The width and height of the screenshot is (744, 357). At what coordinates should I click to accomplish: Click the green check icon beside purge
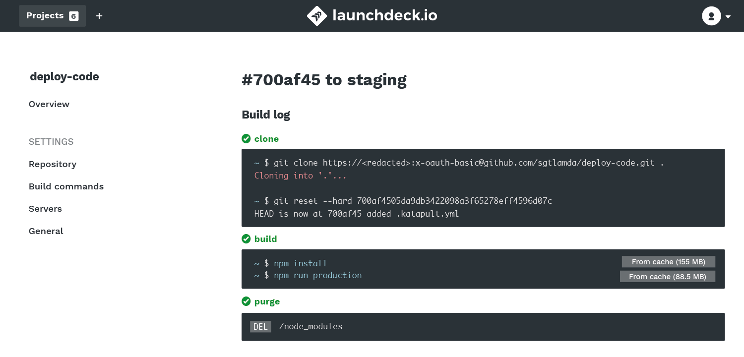246,301
